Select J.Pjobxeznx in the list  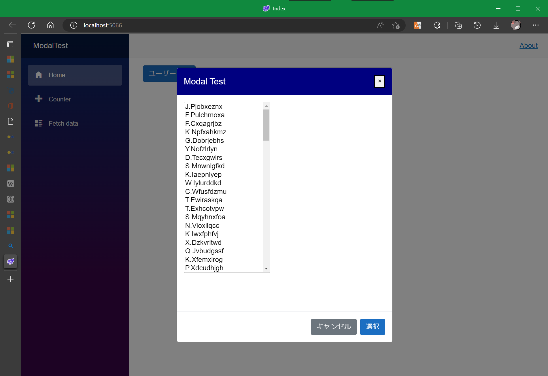point(224,107)
